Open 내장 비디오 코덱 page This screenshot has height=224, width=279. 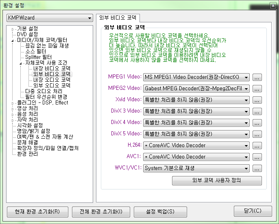coord(52,68)
